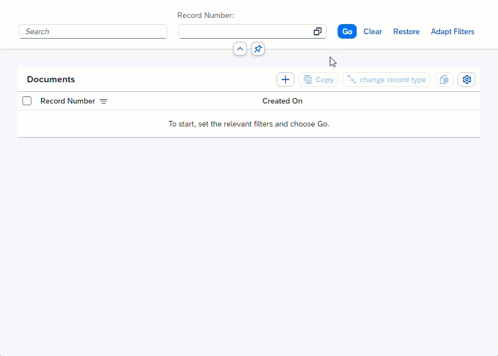
Task: Open the Record Number column header menu
Action: (68, 101)
